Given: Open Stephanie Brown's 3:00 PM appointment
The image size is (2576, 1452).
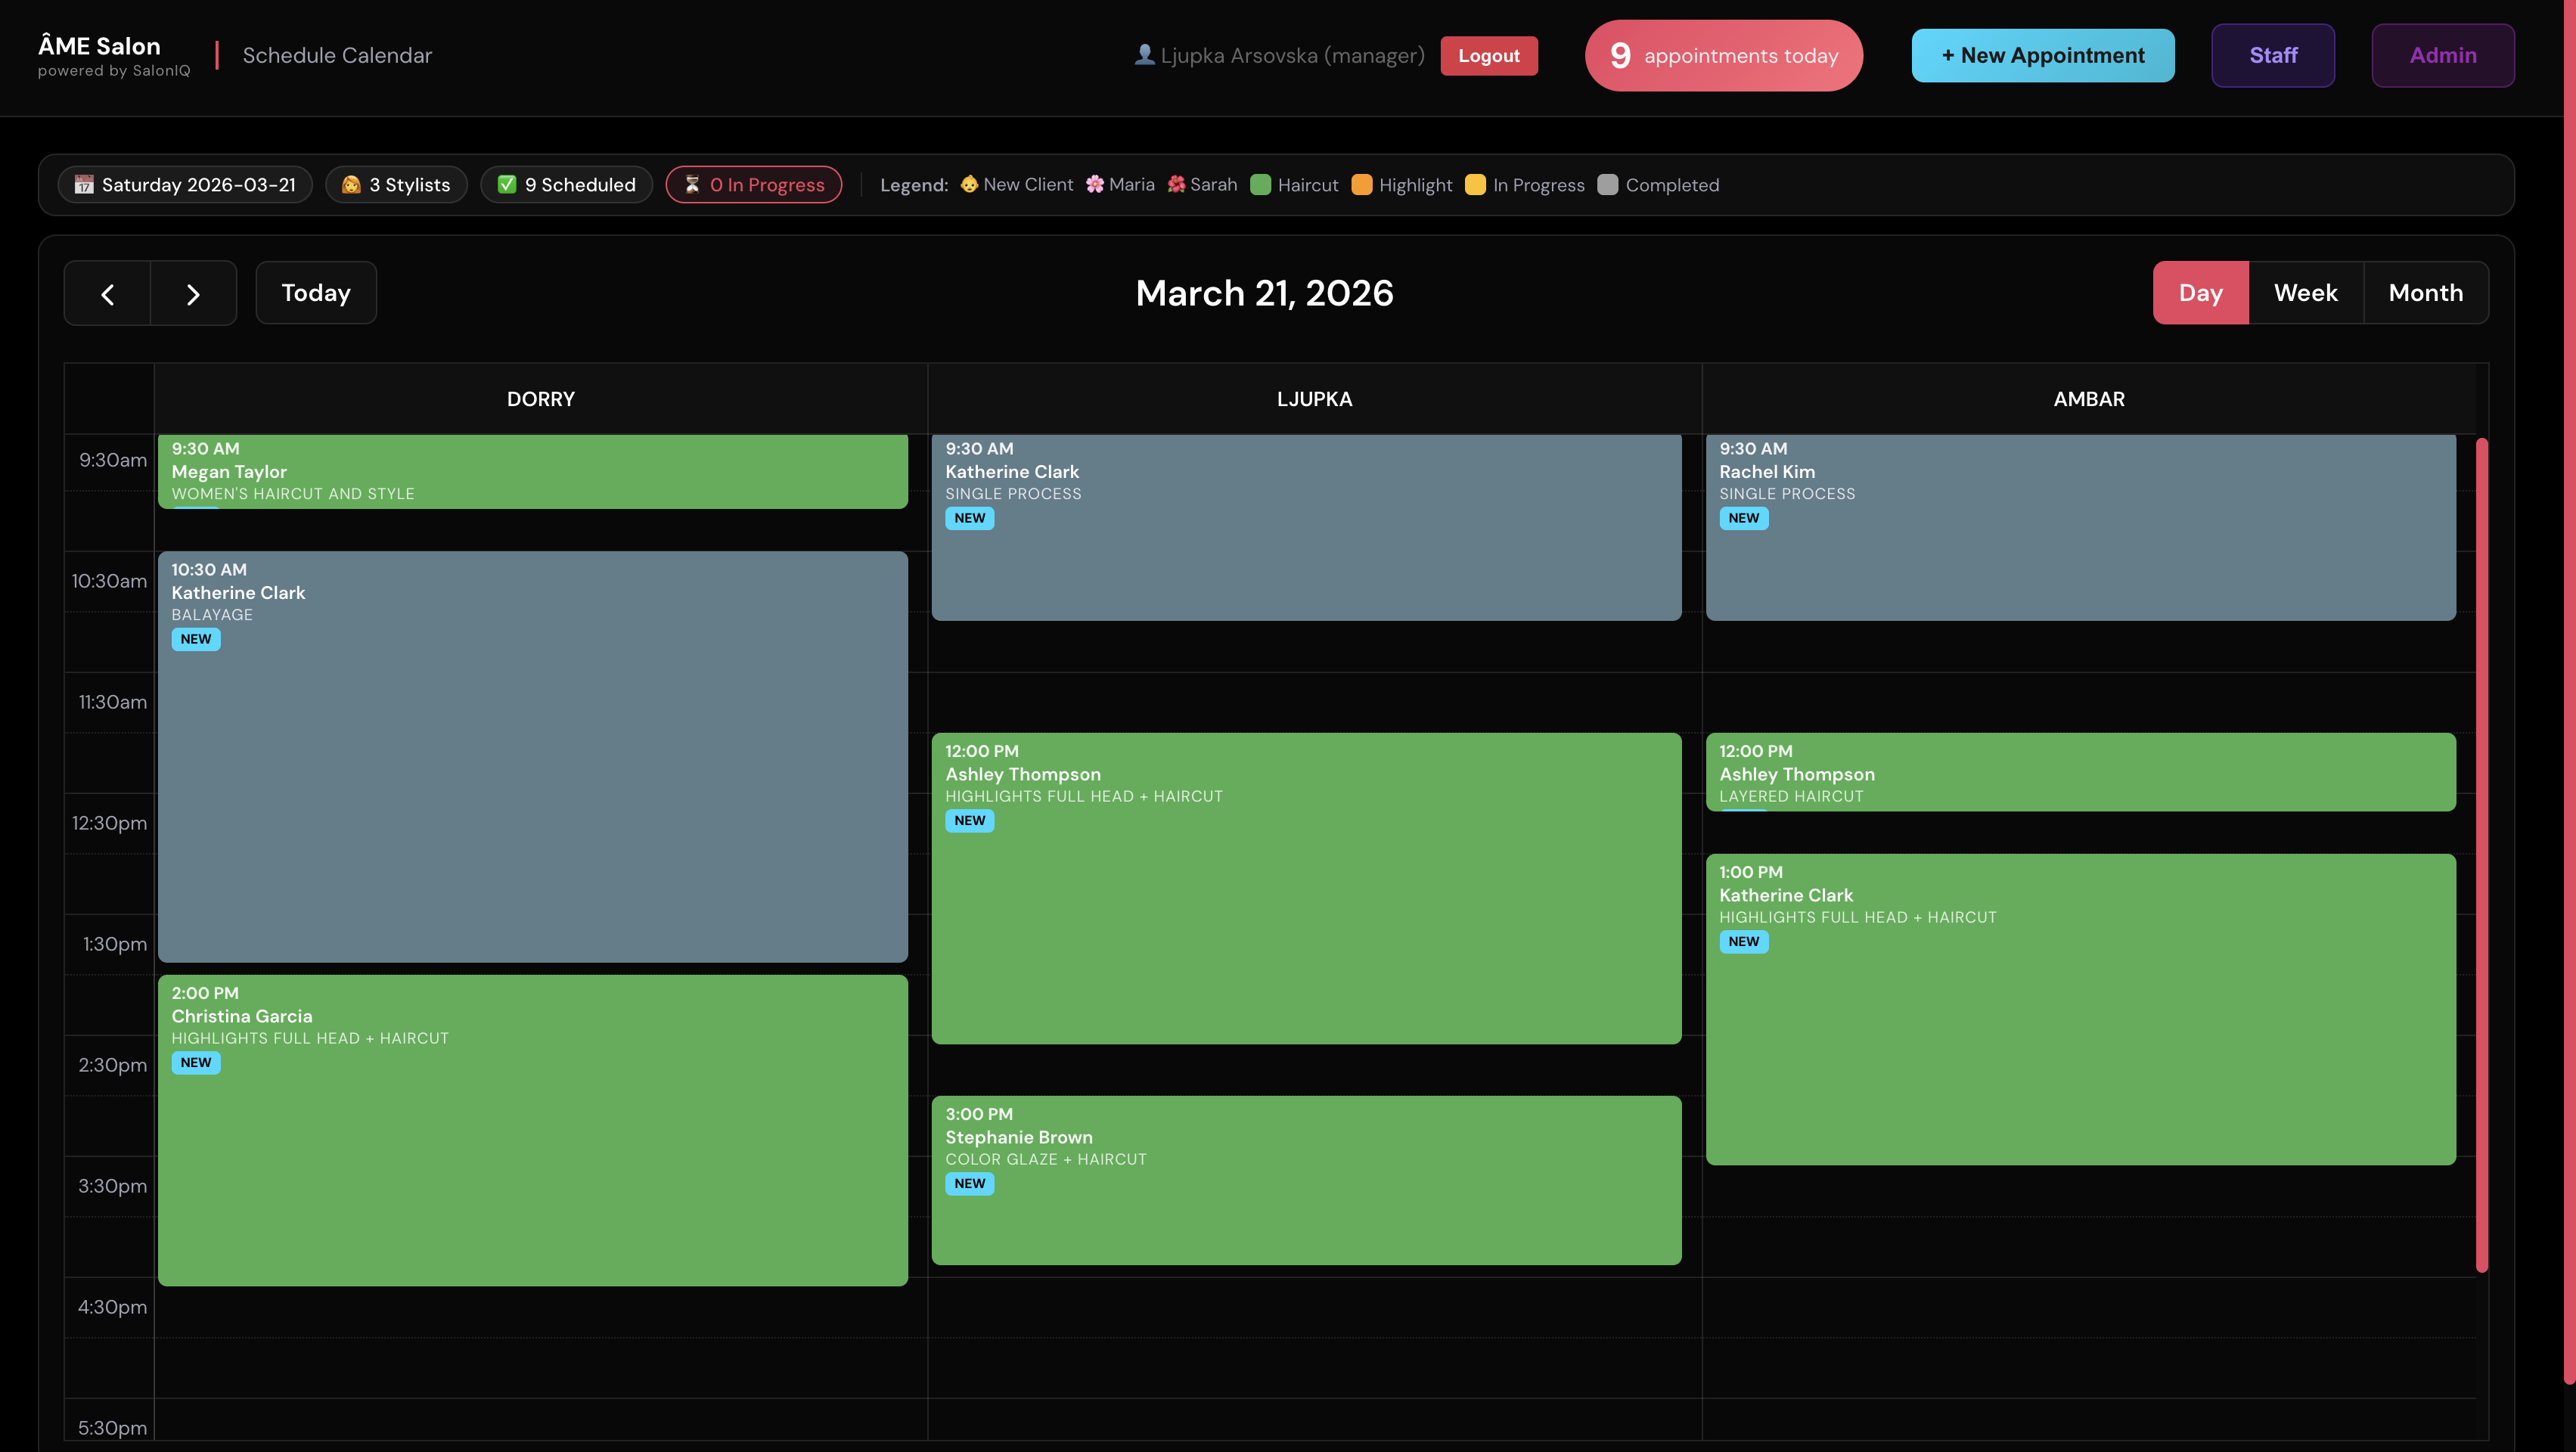Looking at the screenshot, I should (1306, 1181).
